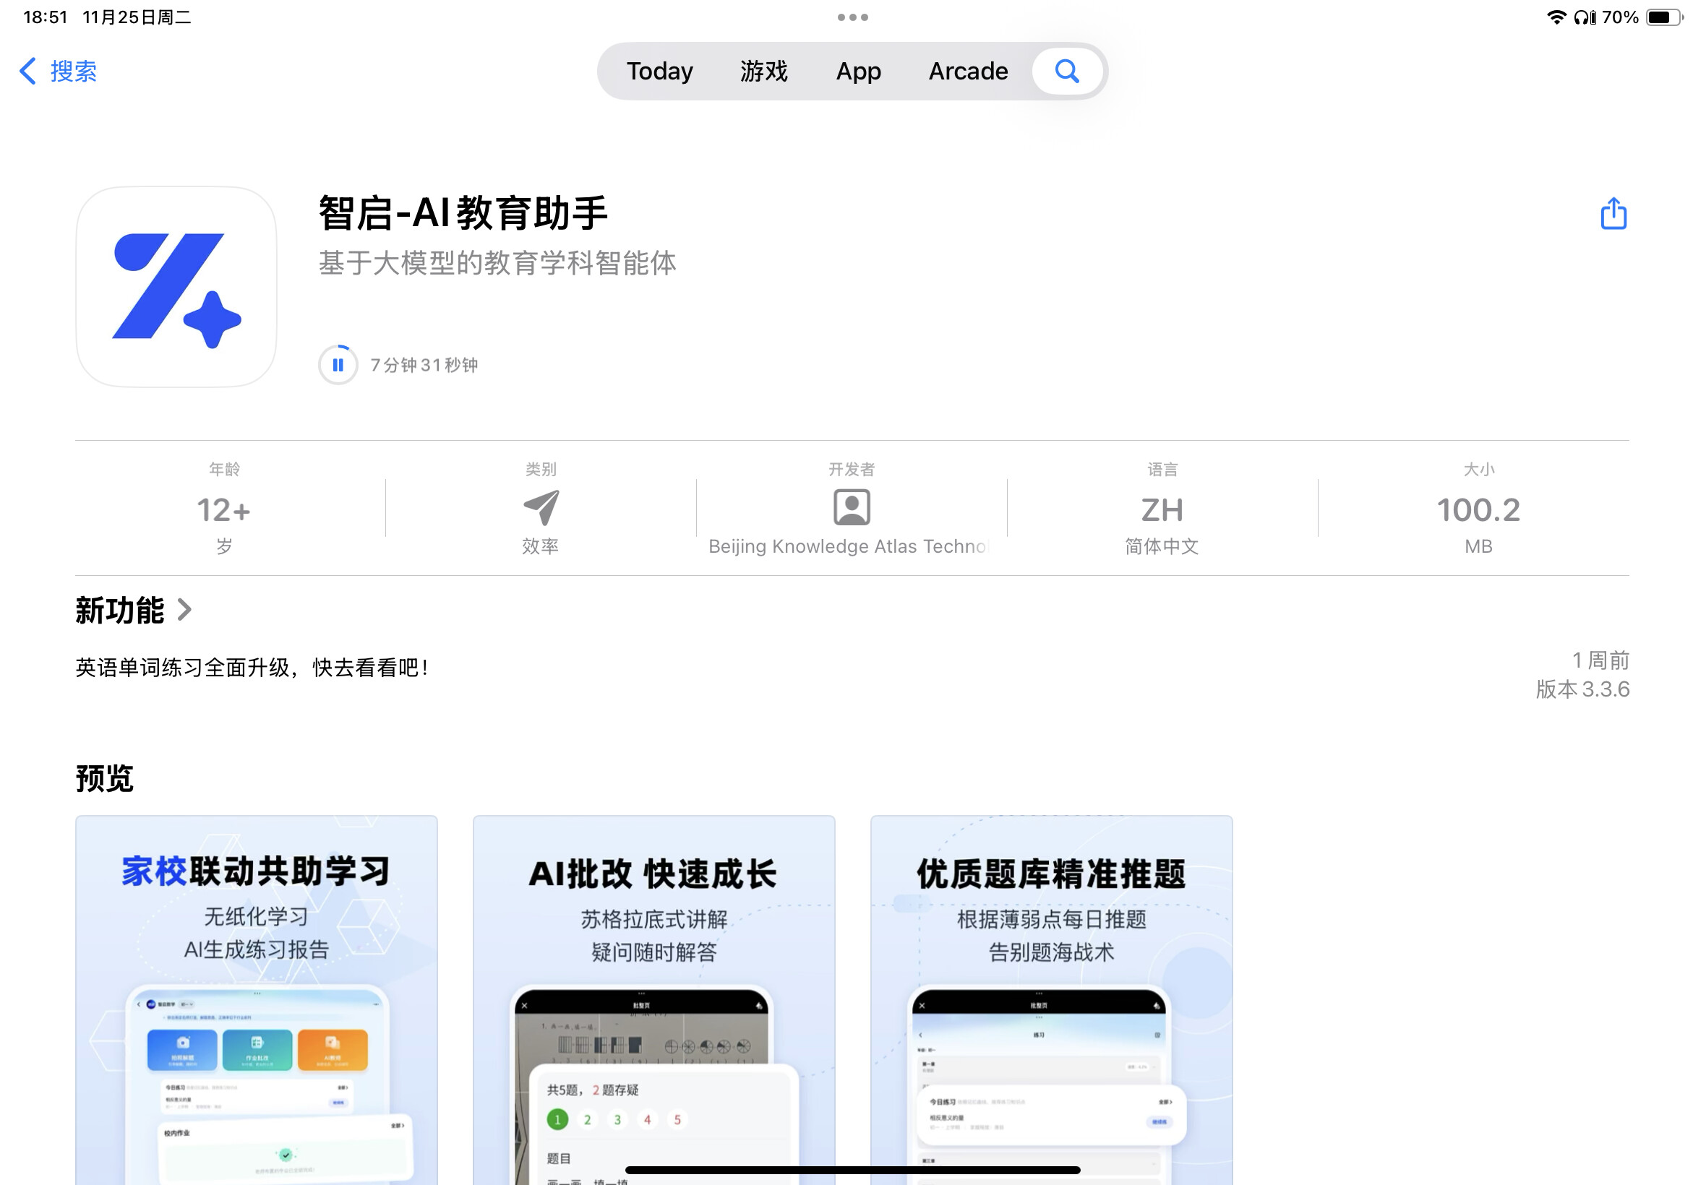Open the search tab magnifier icon
The height and width of the screenshot is (1185, 1706).
click(1066, 72)
